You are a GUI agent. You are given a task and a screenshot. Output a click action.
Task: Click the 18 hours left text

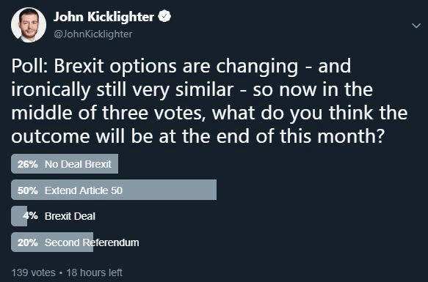pyautogui.click(x=95, y=272)
